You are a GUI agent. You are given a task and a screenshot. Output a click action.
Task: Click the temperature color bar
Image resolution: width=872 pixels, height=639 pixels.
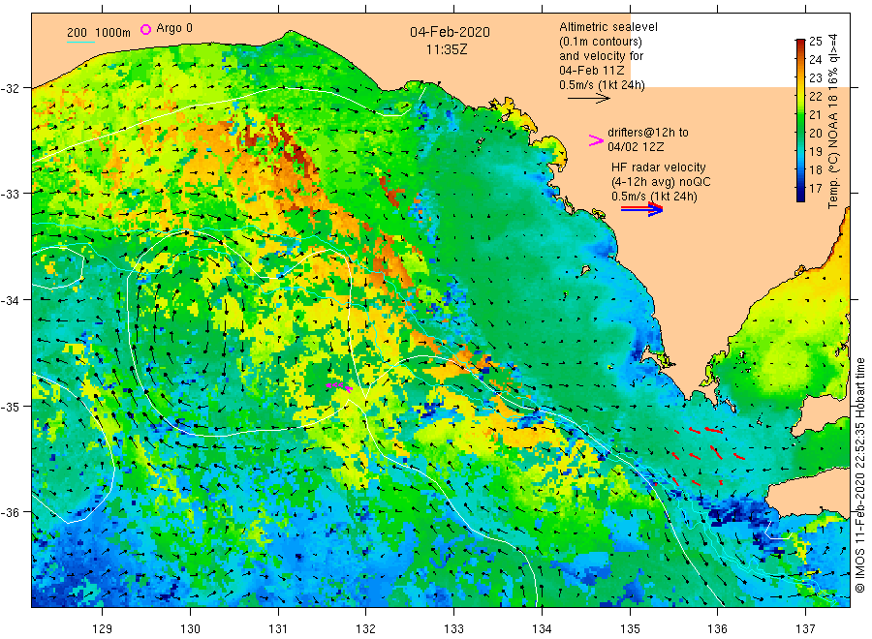click(800, 120)
